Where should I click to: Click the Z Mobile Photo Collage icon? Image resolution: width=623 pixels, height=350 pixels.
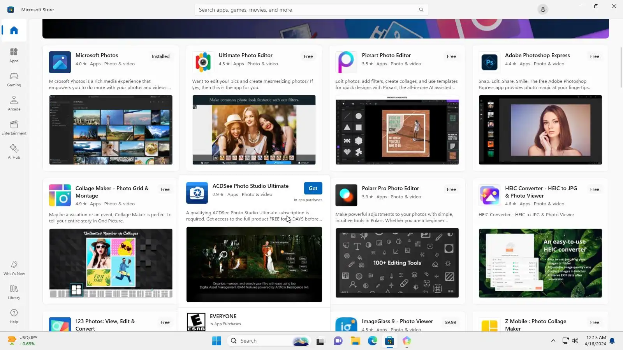click(x=489, y=325)
